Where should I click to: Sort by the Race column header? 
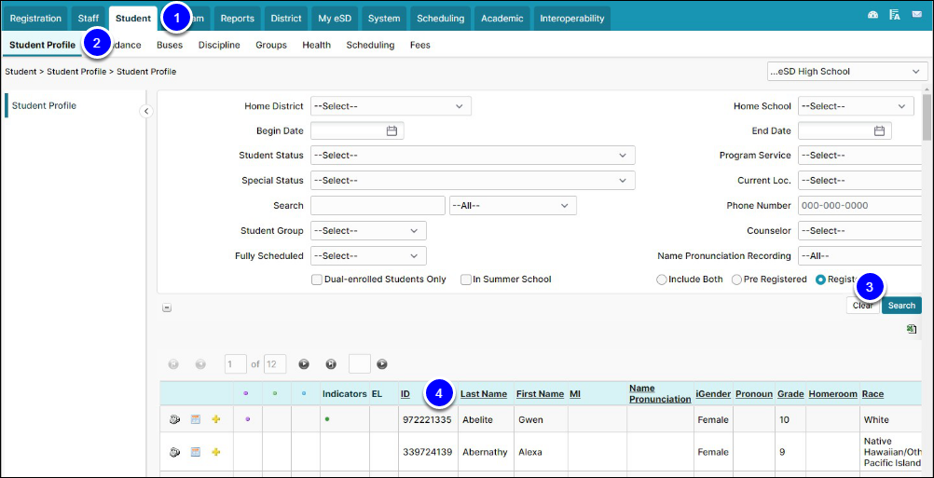pyautogui.click(x=872, y=394)
